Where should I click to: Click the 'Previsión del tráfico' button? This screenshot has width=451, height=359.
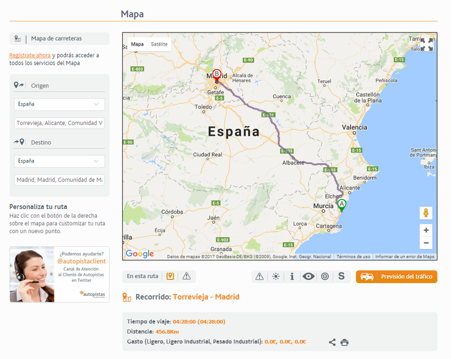click(397, 277)
